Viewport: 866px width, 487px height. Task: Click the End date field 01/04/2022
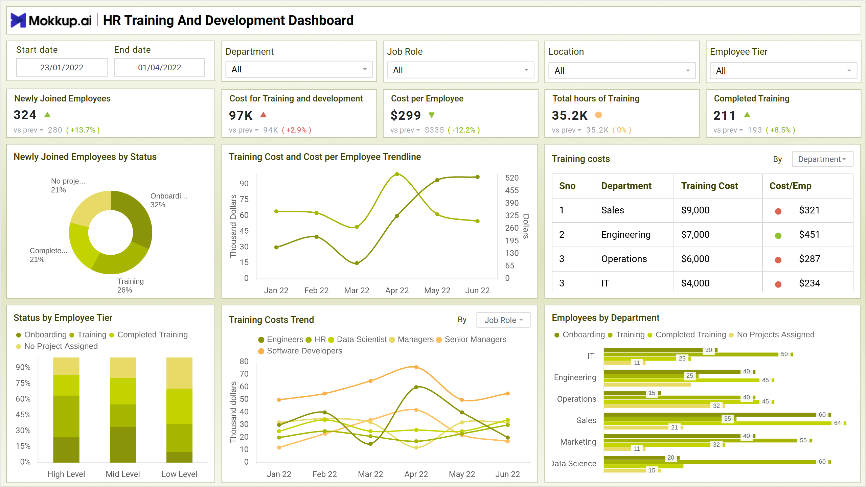click(160, 68)
